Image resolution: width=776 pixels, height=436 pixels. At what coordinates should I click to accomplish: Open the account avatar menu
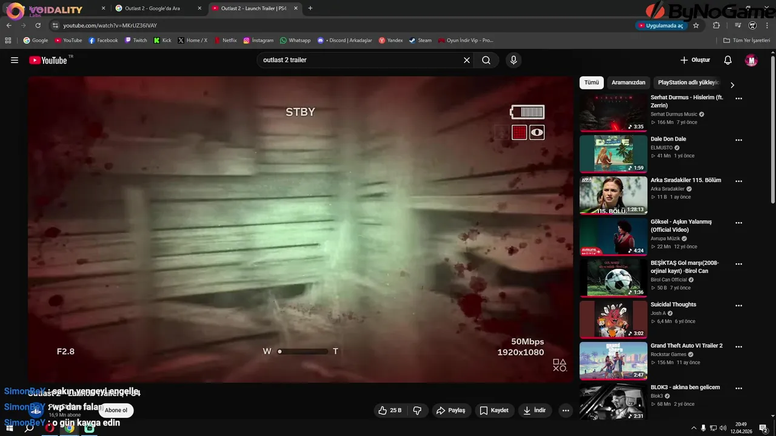coord(751,60)
